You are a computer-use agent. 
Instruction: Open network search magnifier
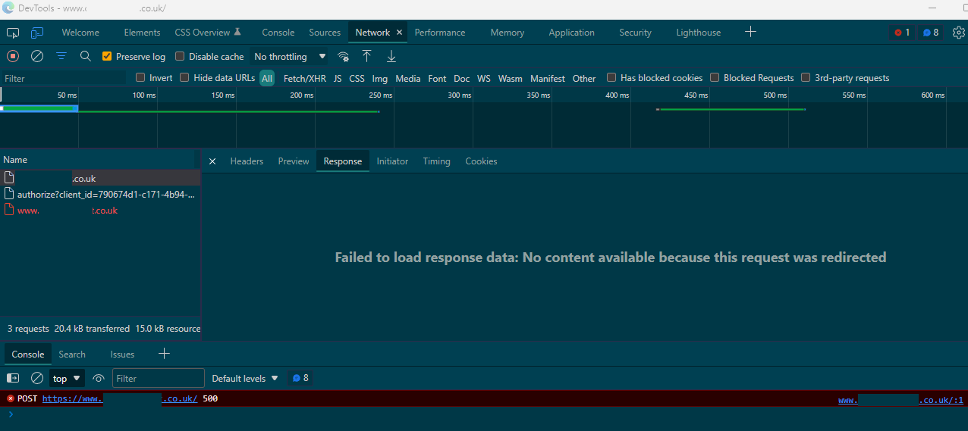pyautogui.click(x=86, y=56)
